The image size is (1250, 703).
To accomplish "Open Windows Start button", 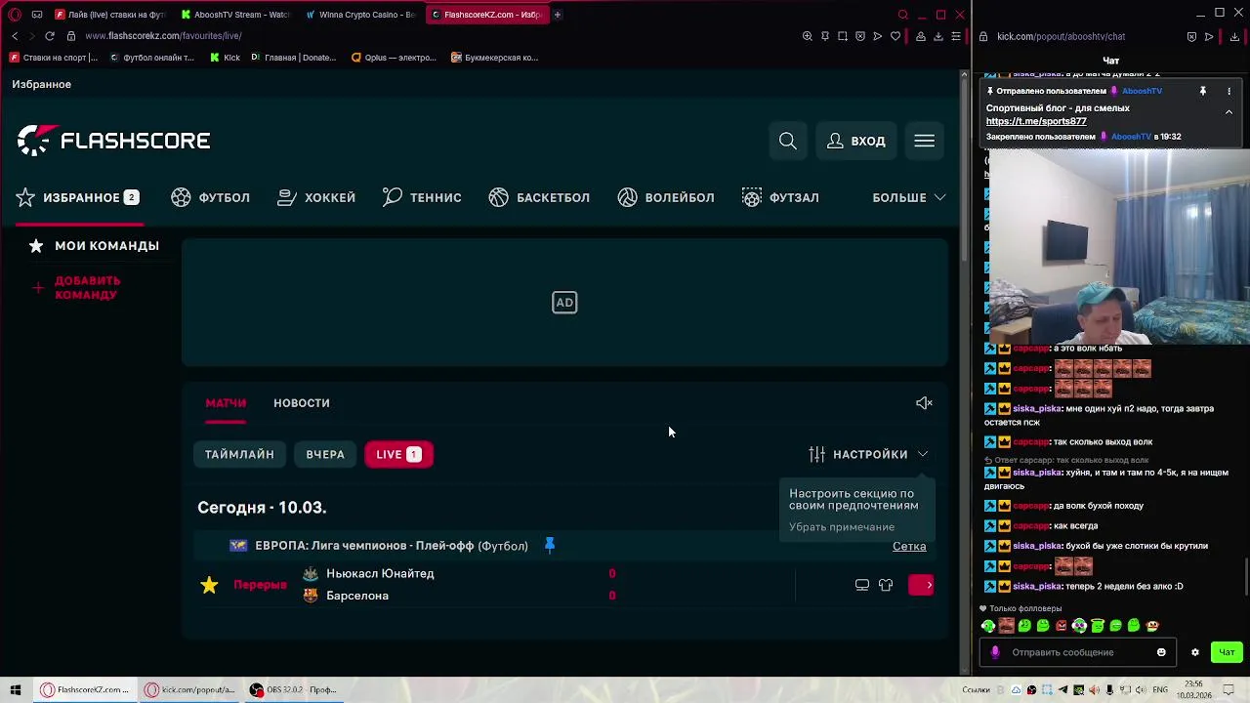I will 15,689.
